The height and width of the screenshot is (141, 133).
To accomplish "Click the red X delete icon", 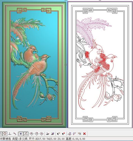I will click(x=84, y=134).
